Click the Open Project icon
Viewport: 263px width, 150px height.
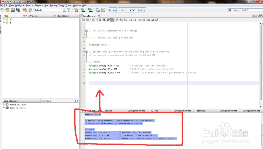[13, 10]
